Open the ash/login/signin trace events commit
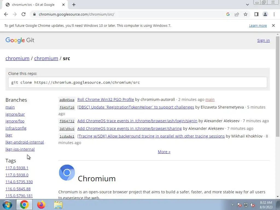Screen dimensions: 280x210 [x=137, y=121]
